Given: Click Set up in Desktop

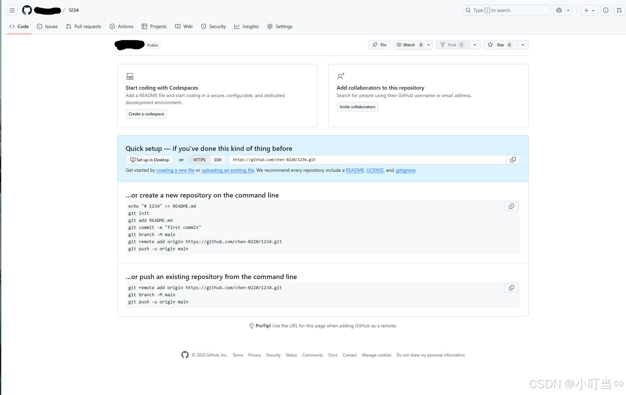Looking at the screenshot, I should (149, 160).
